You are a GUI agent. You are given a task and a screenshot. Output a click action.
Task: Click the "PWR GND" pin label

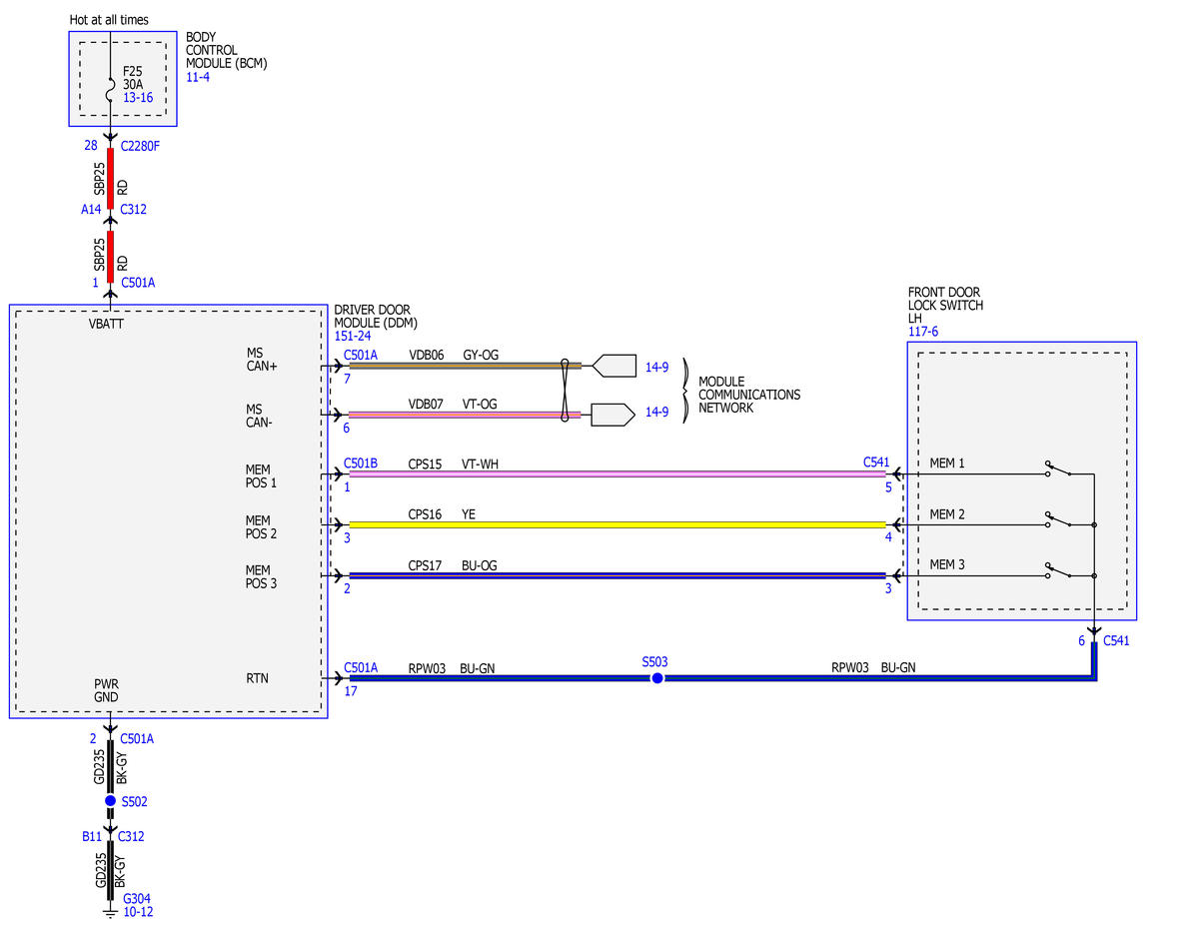click(x=106, y=690)
